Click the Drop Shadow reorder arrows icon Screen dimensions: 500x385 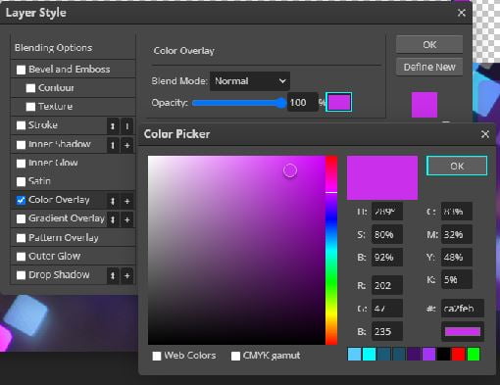pyautogui.click(x=113, y=275)
